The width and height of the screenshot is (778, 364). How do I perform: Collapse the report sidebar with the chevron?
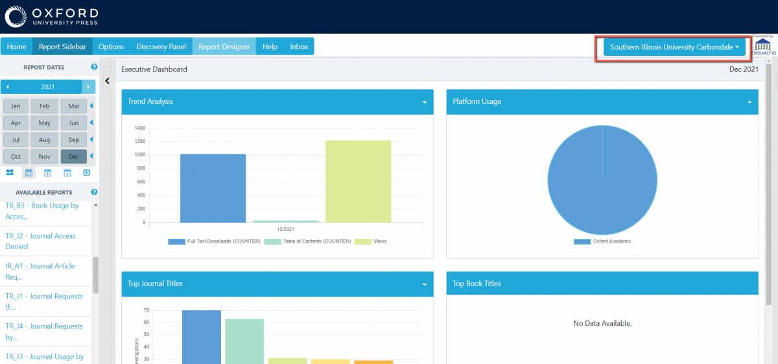(108, 80)
